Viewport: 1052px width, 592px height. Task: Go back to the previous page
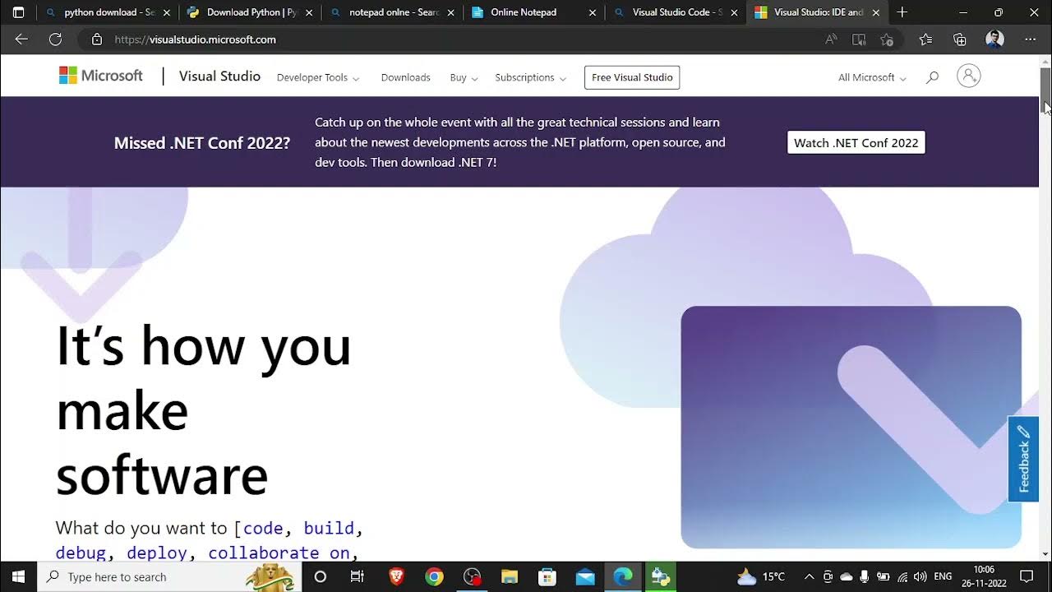[x=21, y=39]
